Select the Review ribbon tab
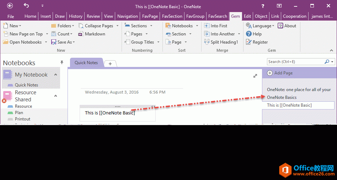 (x=93, y=16)
